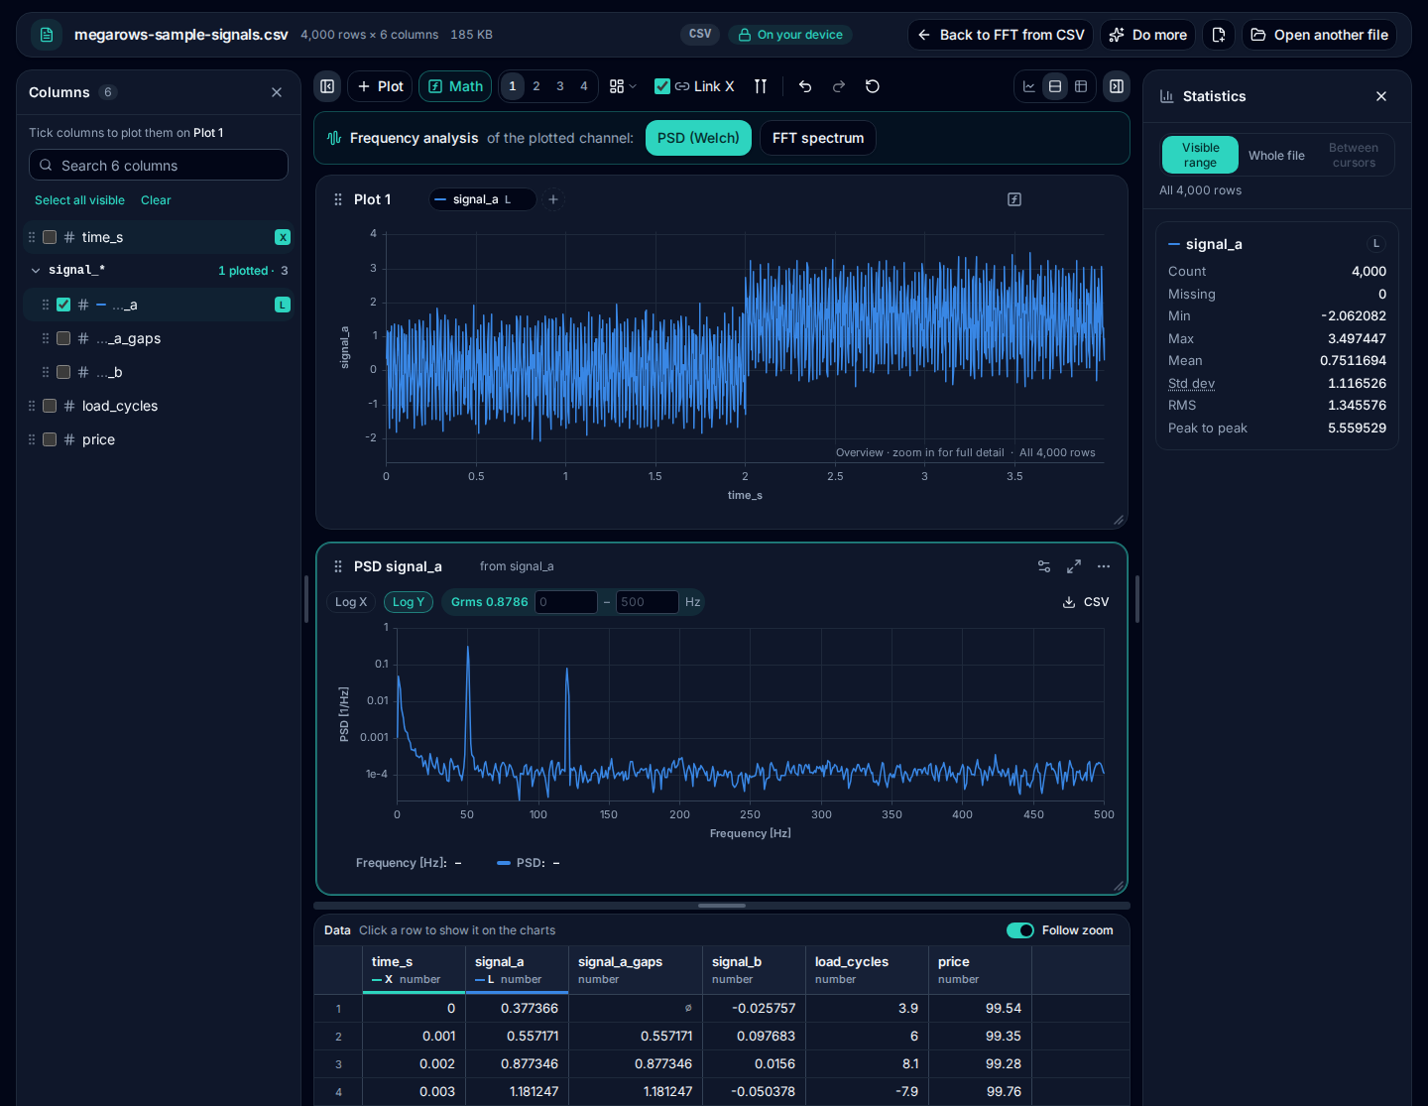Go Back to FFT from CSV
This screenshot has height=1106, width=1428.
1000,35
